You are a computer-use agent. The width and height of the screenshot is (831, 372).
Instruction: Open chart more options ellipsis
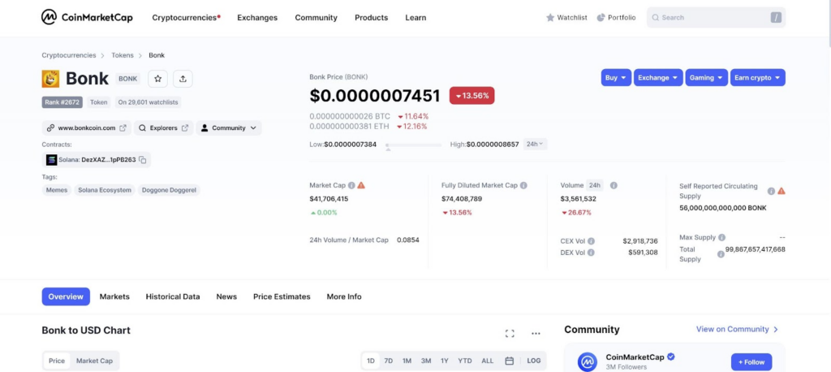[536, 333]
